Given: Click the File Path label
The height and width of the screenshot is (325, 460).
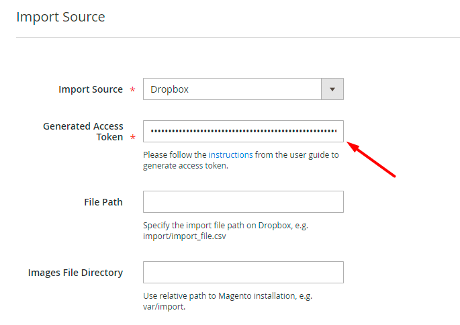Looking at the screenshot, I should 103,202.
